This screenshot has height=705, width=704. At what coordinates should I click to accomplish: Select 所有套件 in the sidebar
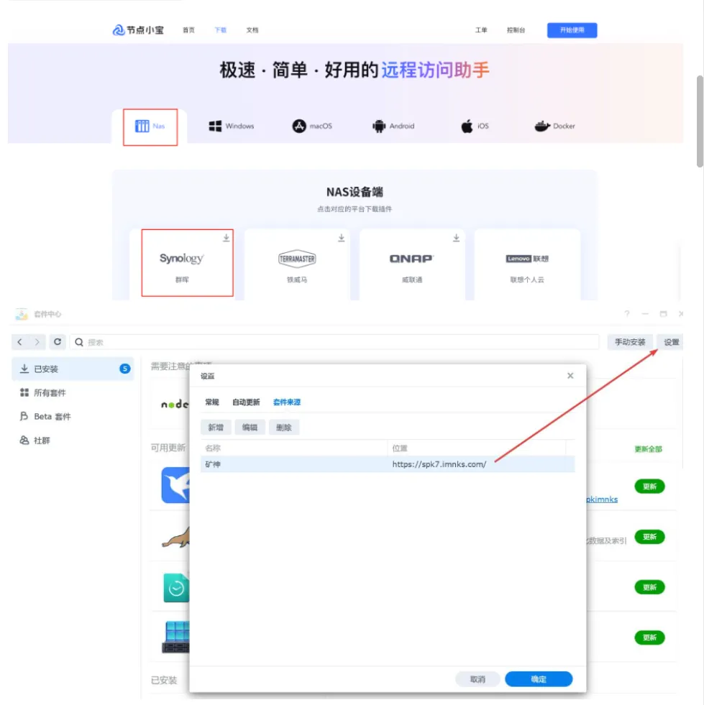[73, 392]
